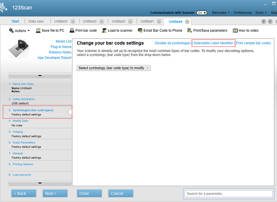Switch to the Data view tab
Viewport: 277px width, 202px height.
36,21
